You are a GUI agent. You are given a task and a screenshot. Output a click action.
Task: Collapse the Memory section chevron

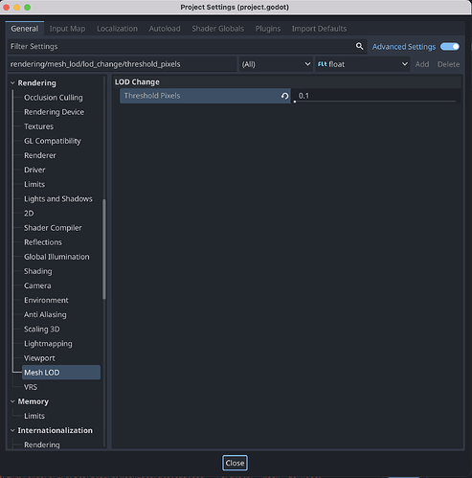click(12, 401)
